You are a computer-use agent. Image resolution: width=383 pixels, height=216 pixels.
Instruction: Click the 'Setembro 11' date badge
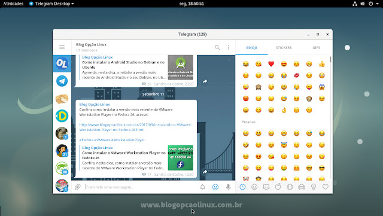tap(153, 94)
